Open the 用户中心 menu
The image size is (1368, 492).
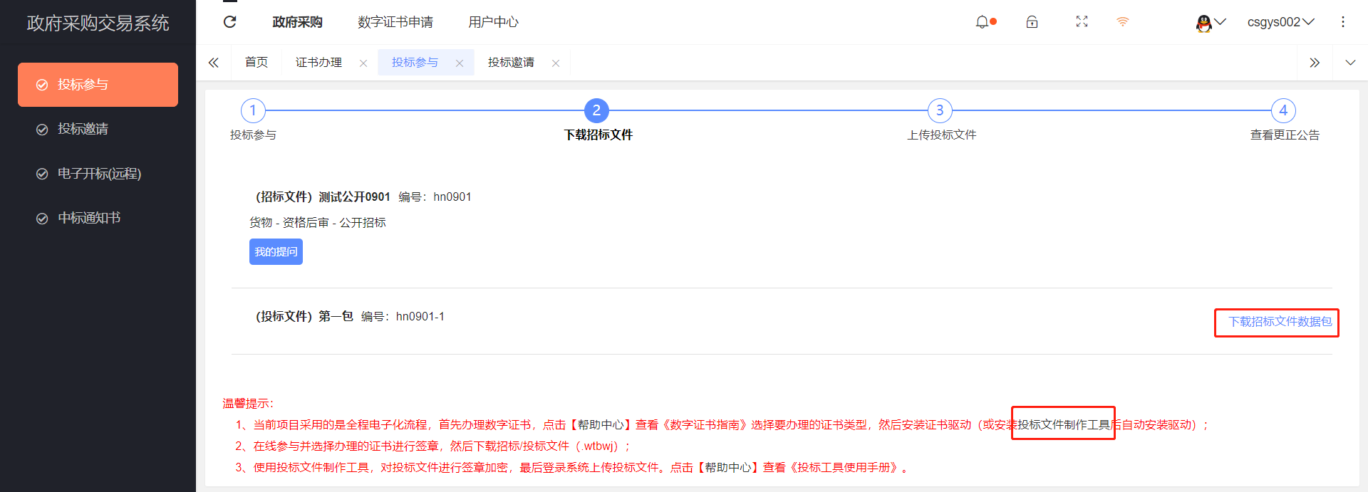coord(493,22)
